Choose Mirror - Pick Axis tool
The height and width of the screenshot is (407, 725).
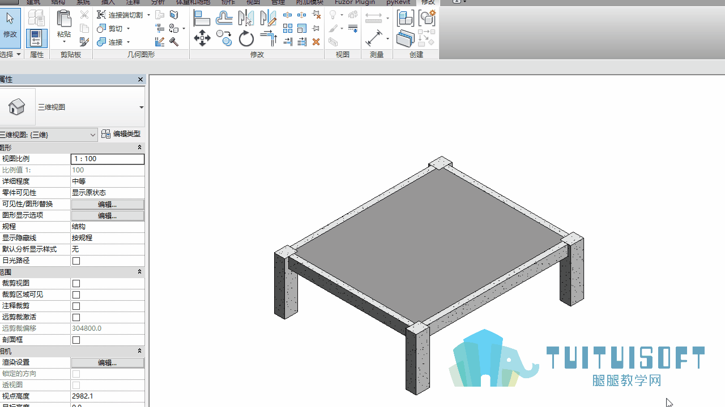(246, 19)
